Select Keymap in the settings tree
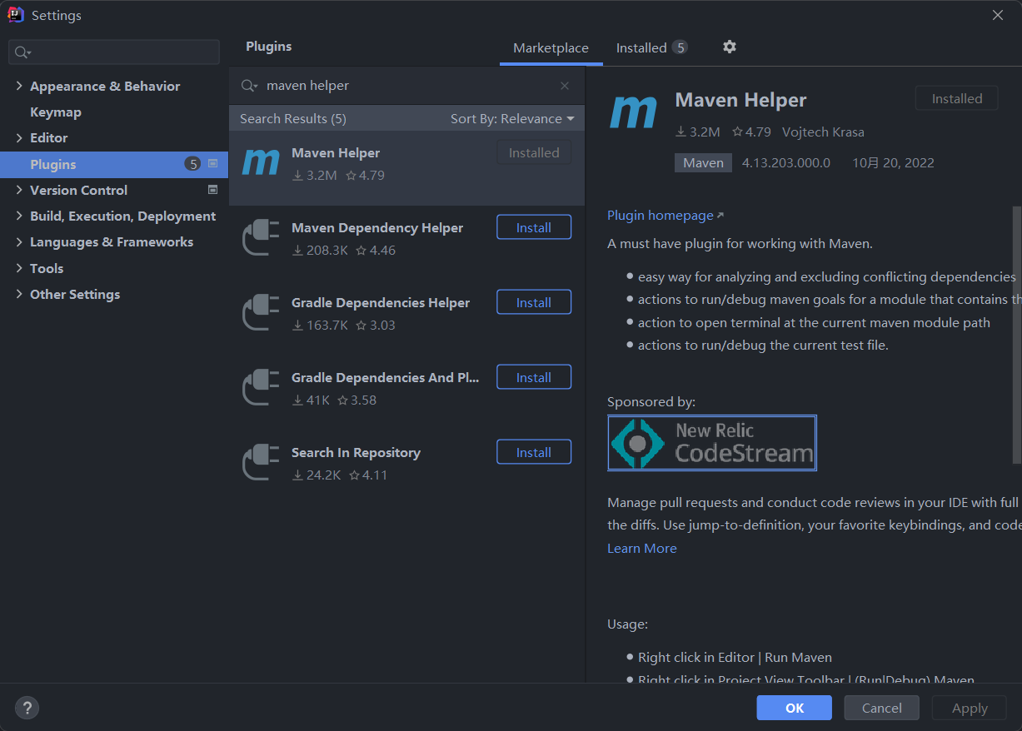The image size is (1022, 731). pos(56,112)
